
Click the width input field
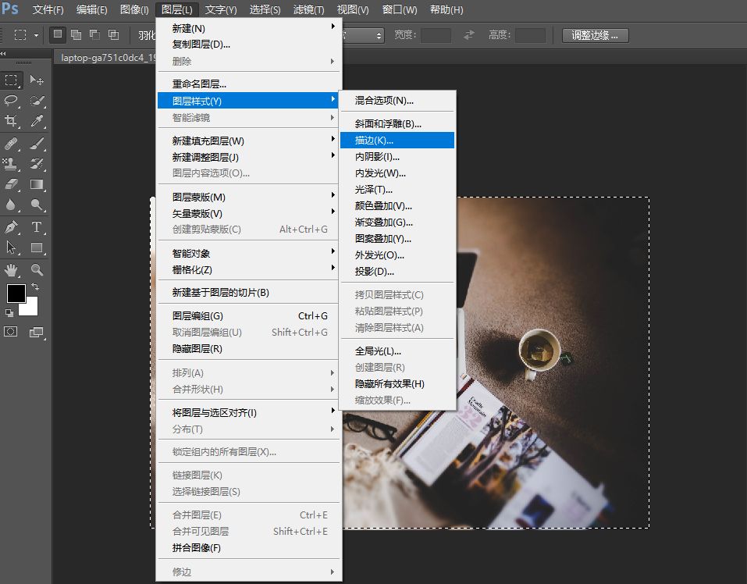point(436,35)
